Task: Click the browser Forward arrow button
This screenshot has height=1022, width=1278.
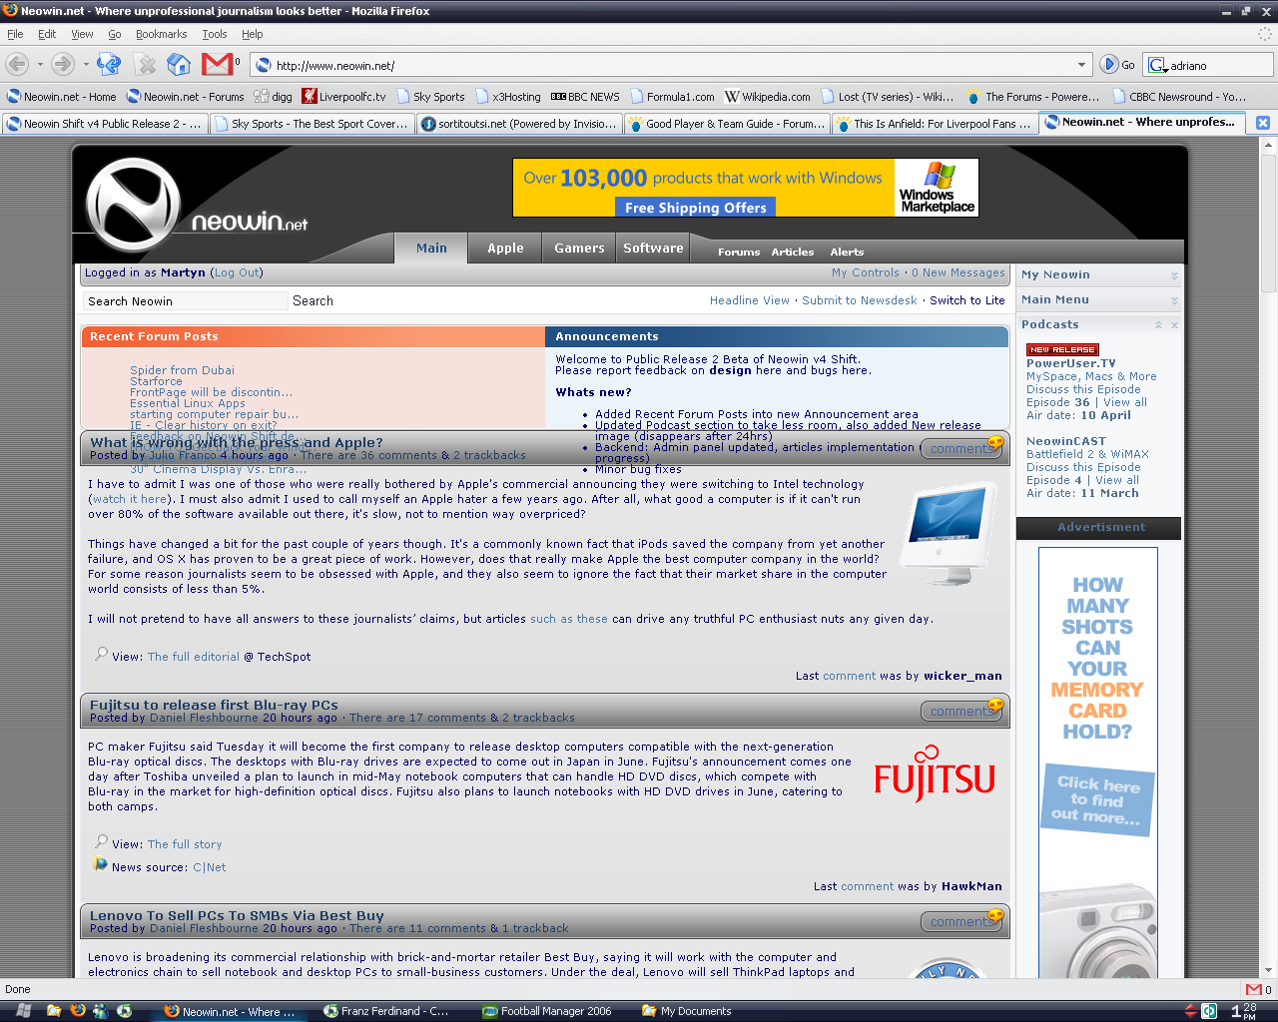Action: click(62, 65)
